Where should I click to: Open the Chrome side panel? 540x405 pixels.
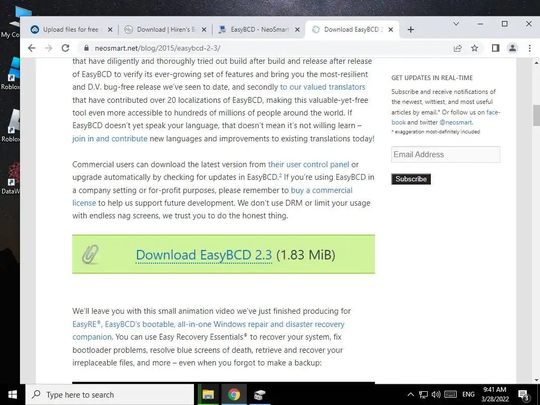point(495,48)
